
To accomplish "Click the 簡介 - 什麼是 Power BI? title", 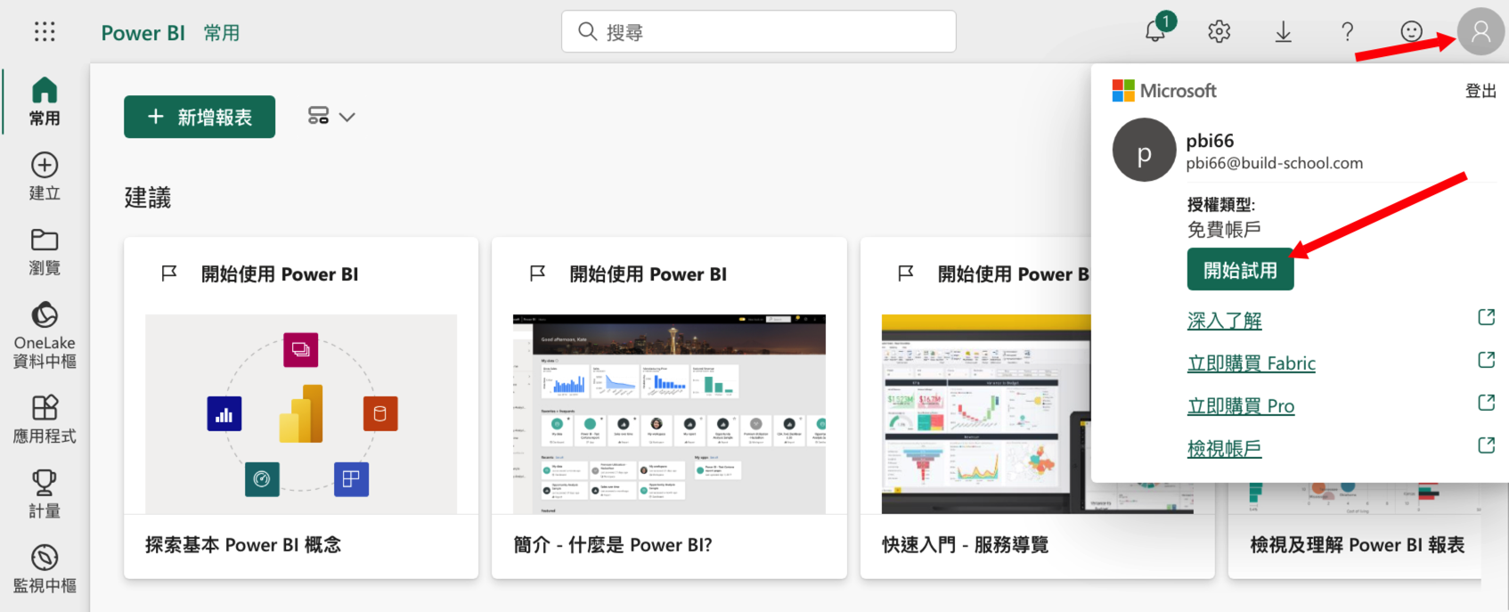I will tap(613, 545).
